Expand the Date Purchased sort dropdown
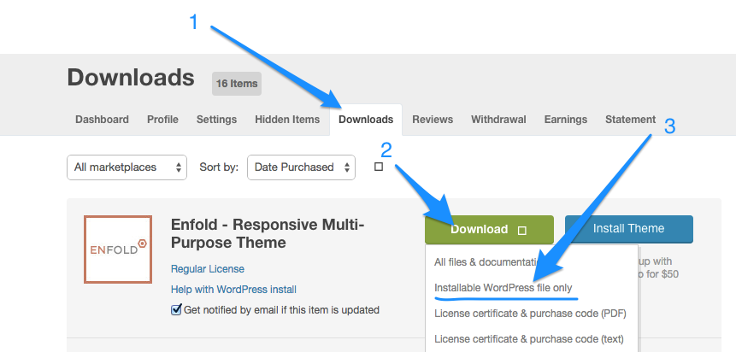 pyautogui.click(x=301, y=167)
